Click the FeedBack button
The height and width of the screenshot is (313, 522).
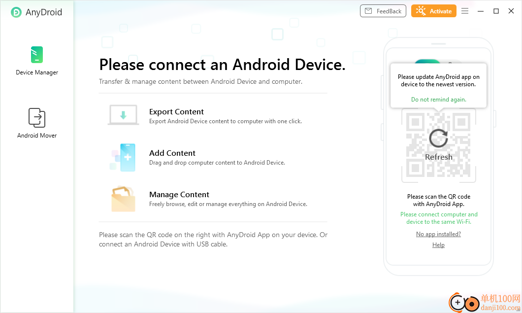click(x=383, y=11)
